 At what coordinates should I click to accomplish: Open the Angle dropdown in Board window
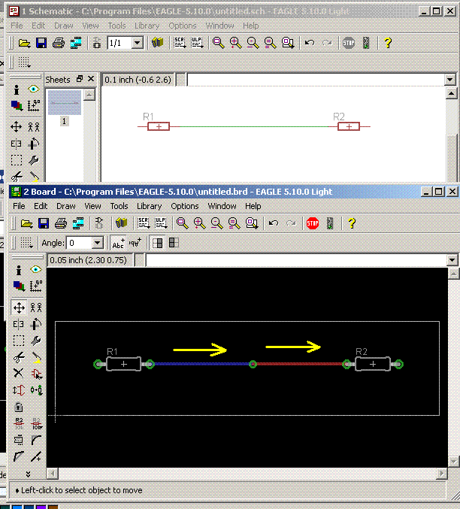coord(98,243)
